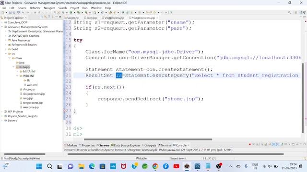The image size is (307, 172).
Task: Collapse the src folder
Action: tap(6, 54)
